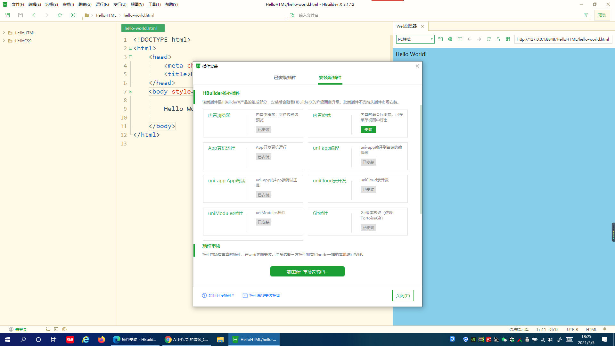Collapse the head section using line 3 fold arrow
Screen dimensions: 615x346
click(x=131, y=57)
